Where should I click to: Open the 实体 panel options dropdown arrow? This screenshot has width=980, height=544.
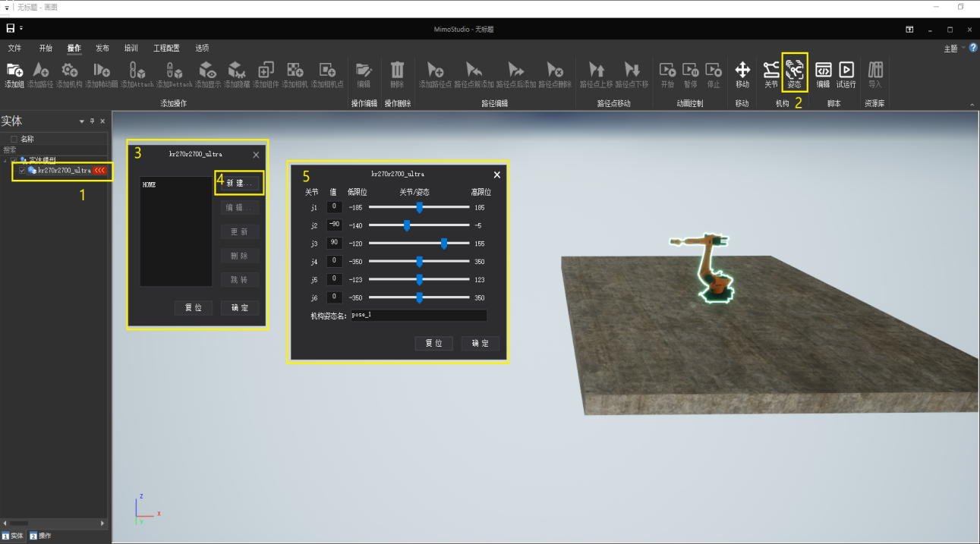click(x=82, y=121)
